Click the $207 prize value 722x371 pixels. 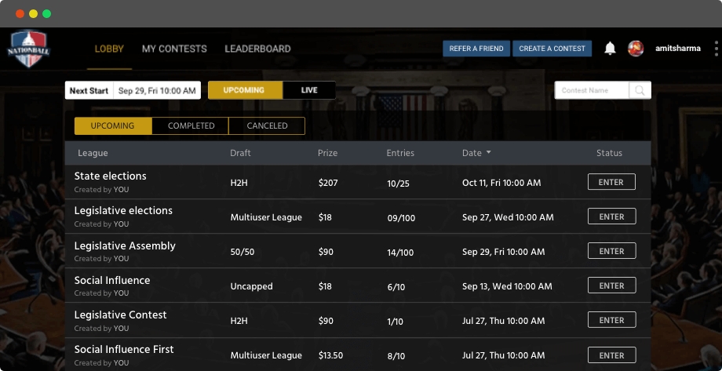click(328, 183)
